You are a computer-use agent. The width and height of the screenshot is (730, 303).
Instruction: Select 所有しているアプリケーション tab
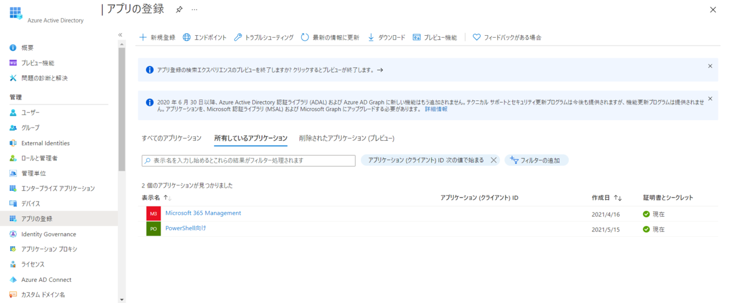pyautogui.click(x=251, y=138)
